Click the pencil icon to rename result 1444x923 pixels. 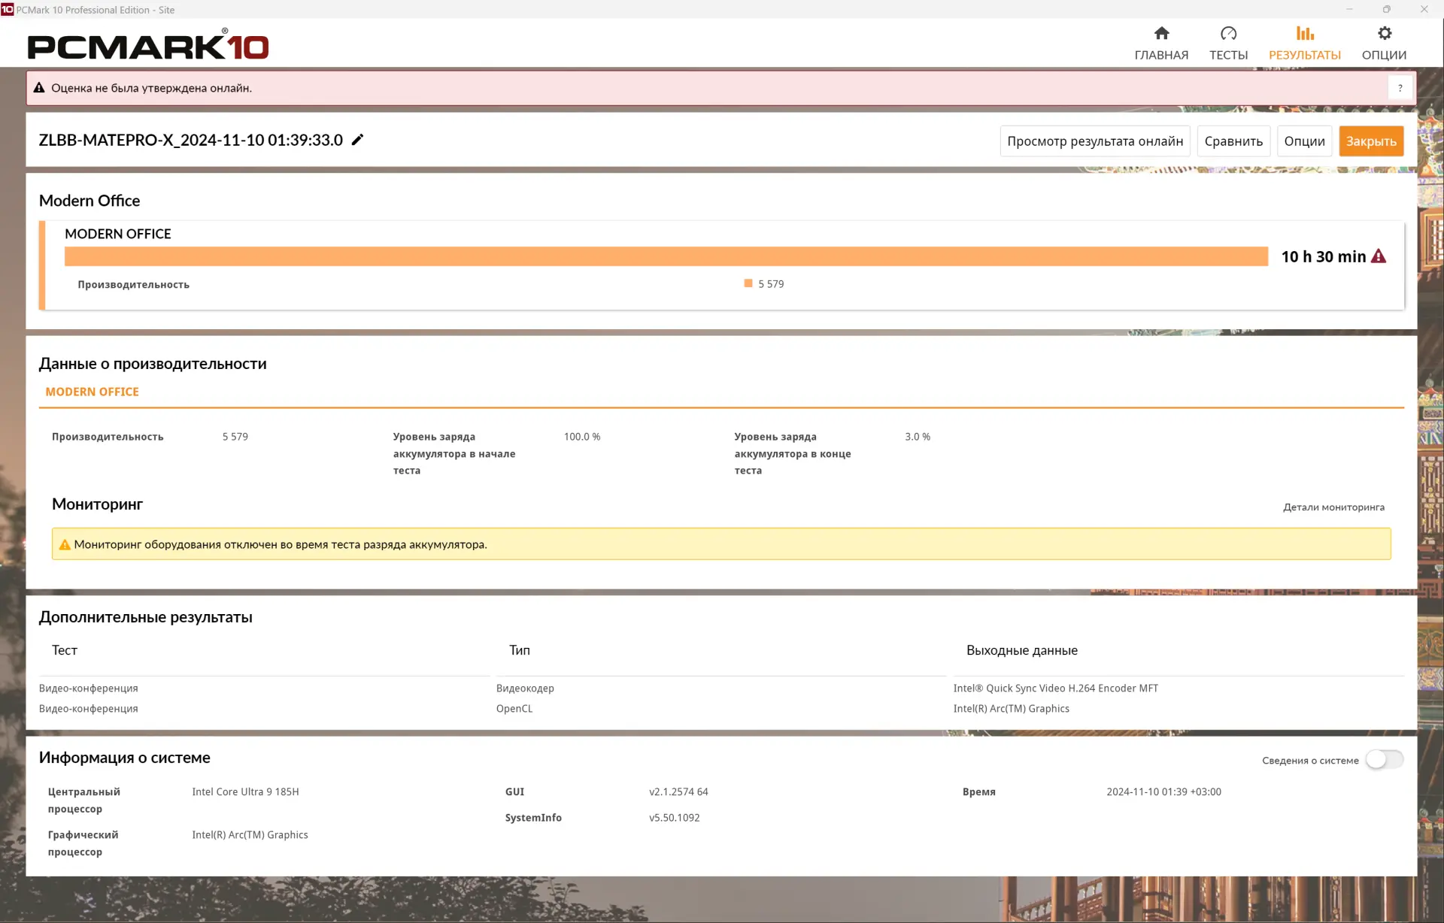pos(358,140)
